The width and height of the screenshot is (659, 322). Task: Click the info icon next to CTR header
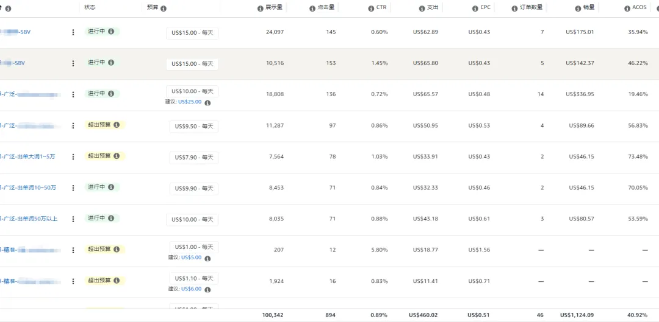click(x=372, y=9)
